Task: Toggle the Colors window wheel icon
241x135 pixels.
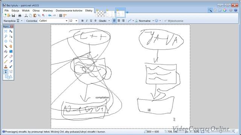Action: click(225, 10)
